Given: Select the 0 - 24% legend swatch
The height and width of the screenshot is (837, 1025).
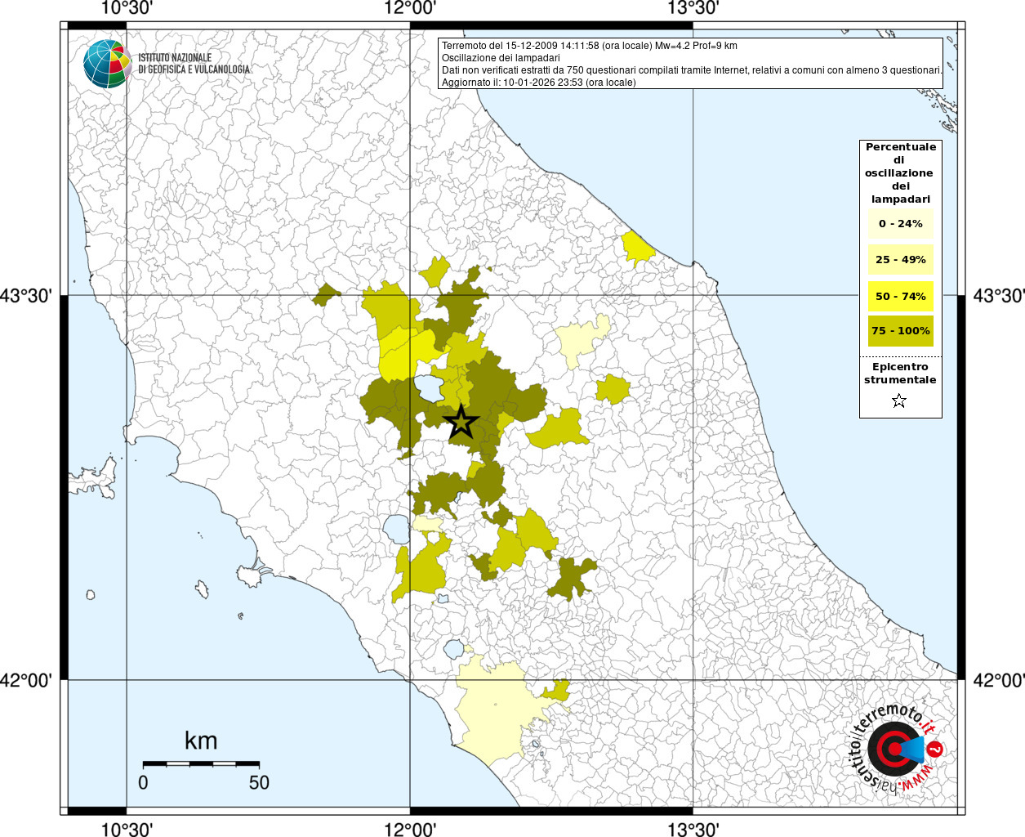Looking at the screenshot, I should 900,224.
